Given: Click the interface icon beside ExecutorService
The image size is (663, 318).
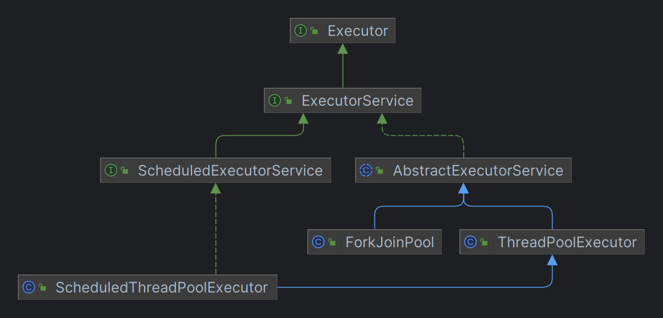Looking at the screenshot, I should pos(275,100).
